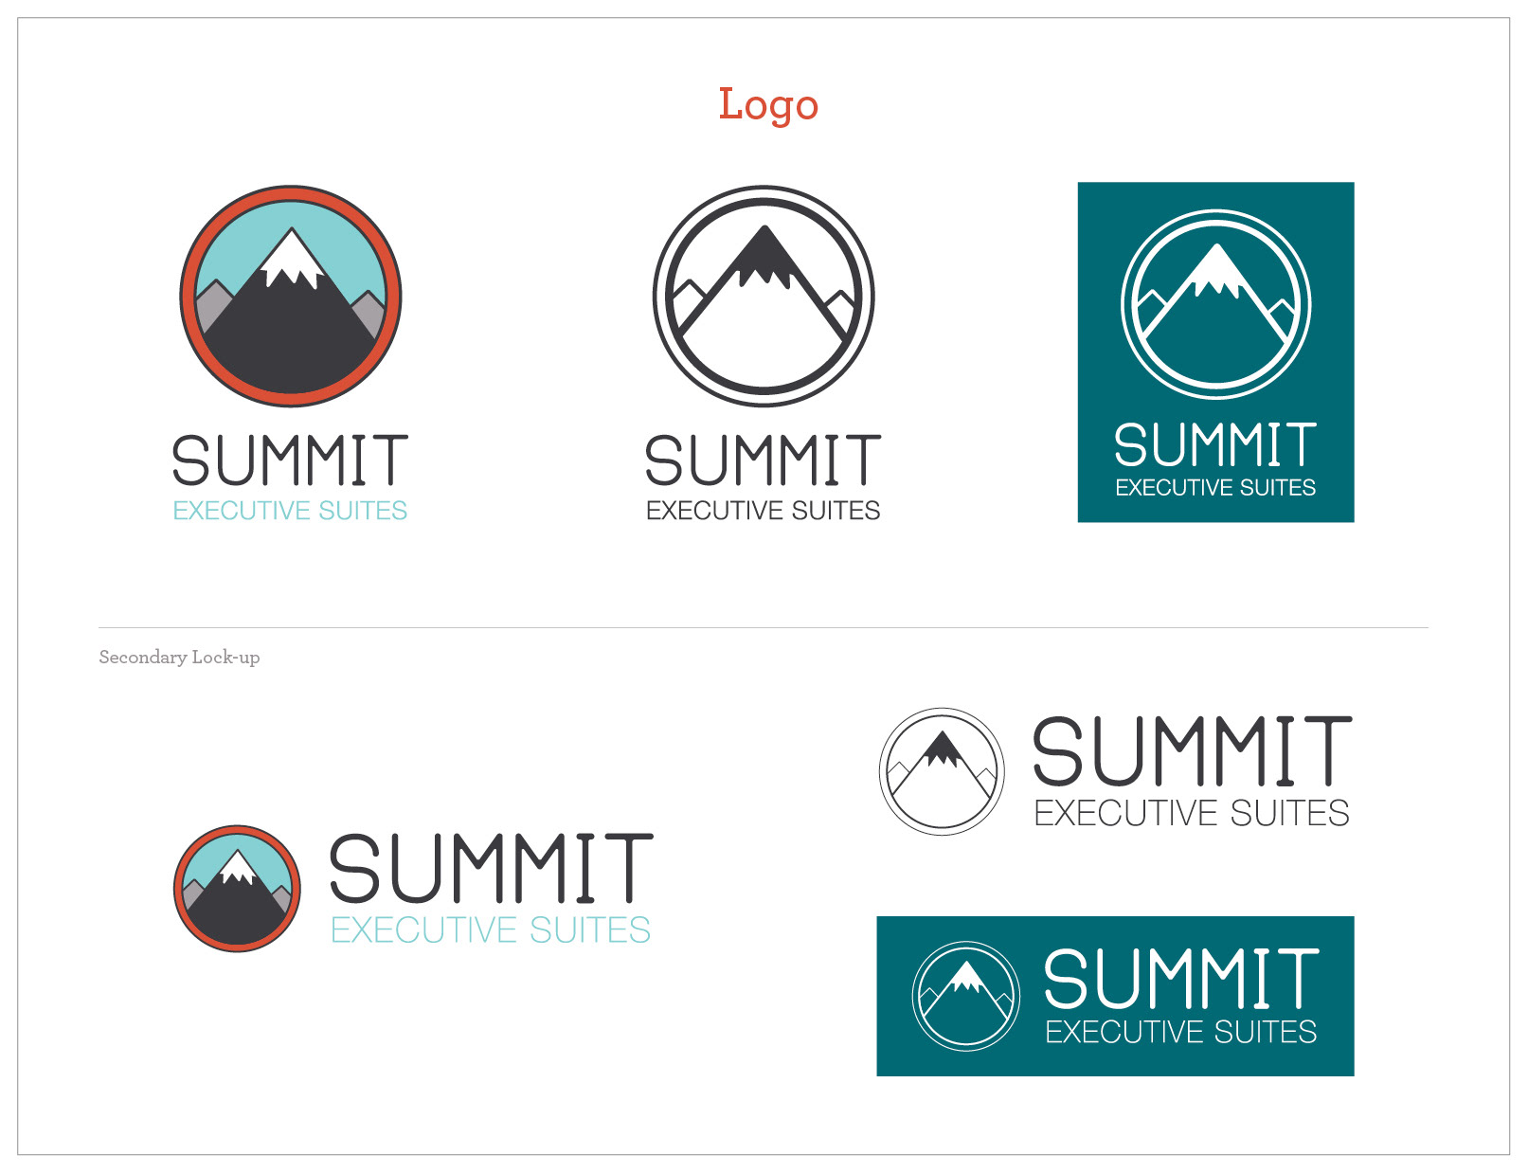Select dark 'EXECUTIVE SUITES' text in center logo
The height and width of the screenshot is (1173, 1528).
click(x=763, y=511)
